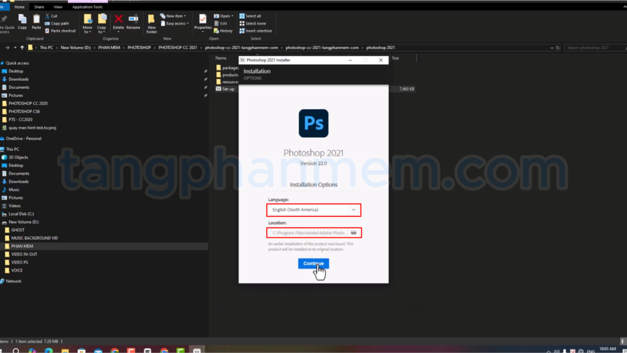Expand the Move to dropdown
The width and height of the screenshot is (627, 353).
tap(88, 23)
